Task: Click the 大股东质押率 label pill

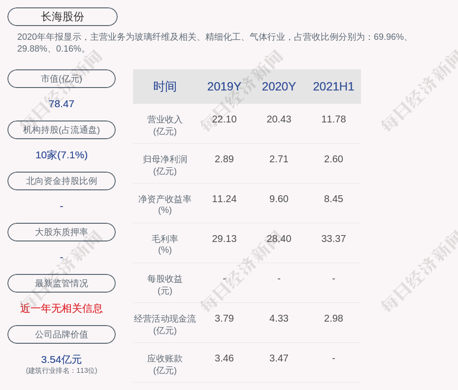Action: (62, 232)
